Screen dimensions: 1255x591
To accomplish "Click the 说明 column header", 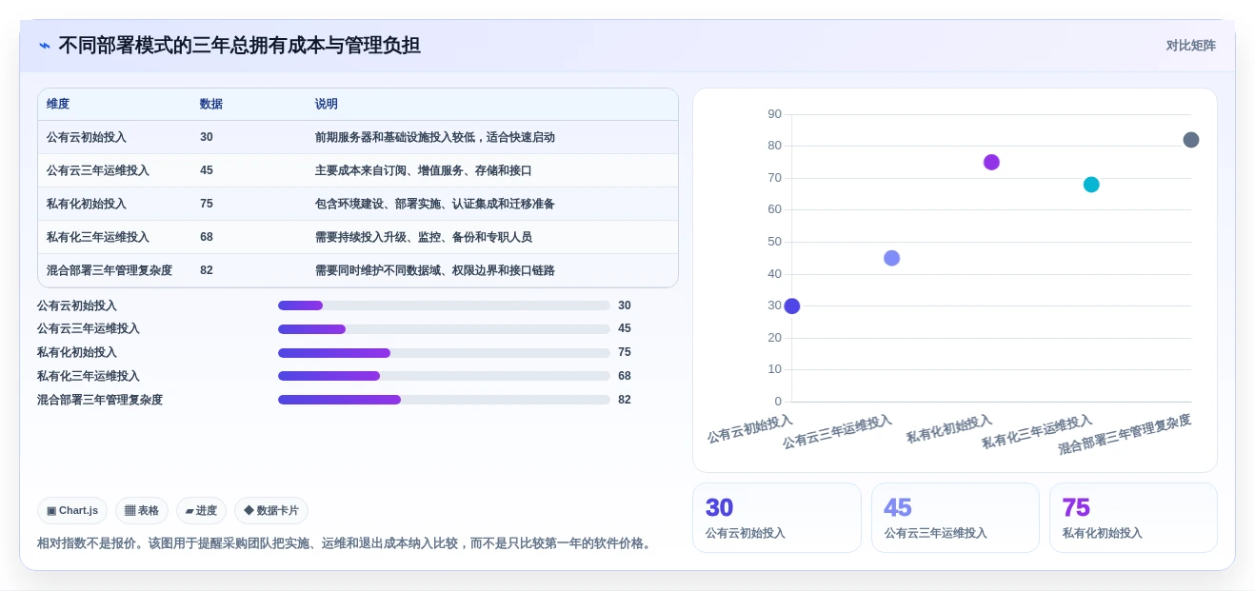I will [x=327, y=104].
